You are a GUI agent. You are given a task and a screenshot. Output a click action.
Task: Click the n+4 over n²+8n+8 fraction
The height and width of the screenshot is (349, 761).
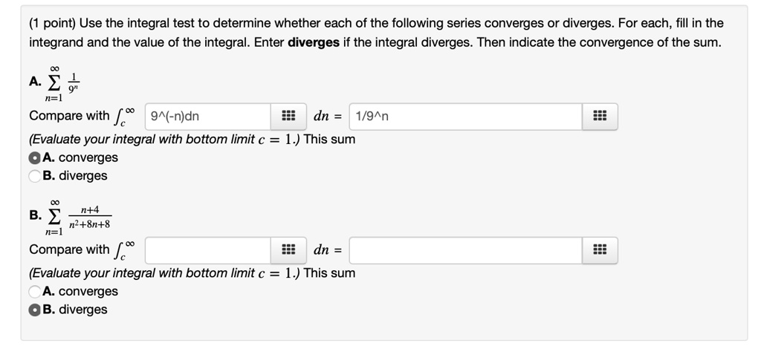[90, 217]
